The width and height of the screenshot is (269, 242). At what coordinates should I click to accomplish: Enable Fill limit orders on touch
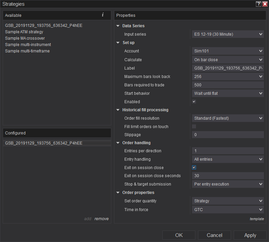click(194, 126)
